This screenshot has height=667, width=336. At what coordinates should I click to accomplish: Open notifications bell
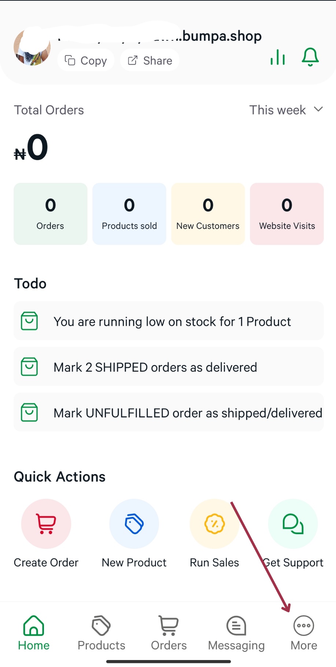310,57
